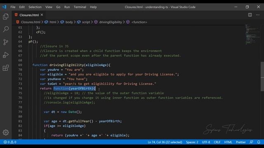Viewport: 264px width, 148px height.
Task: Open the Edit menu
Action: tap(22, 7)
